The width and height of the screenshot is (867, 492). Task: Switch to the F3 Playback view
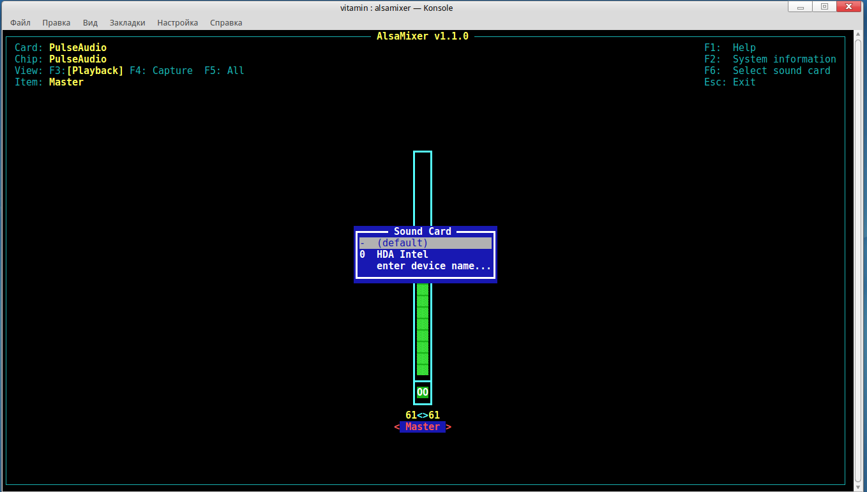[x=94, y=71]
